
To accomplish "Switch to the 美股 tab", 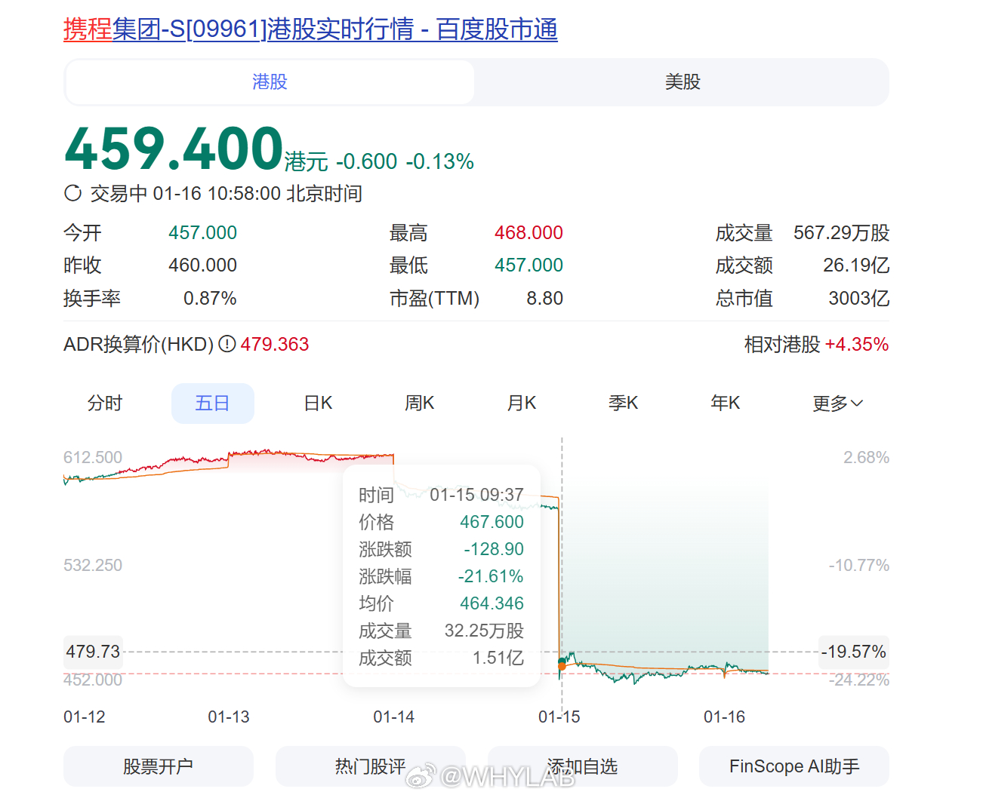I will click(x=683, y=82).
